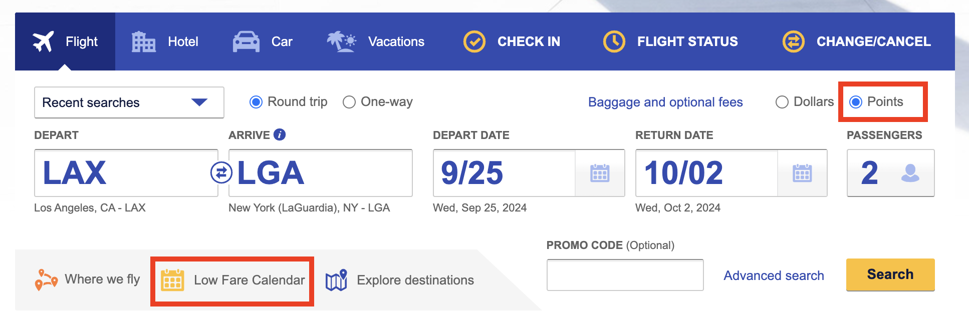This screenshot has height=318, width=969.
Task: Click the Hotel building icon
Action: coord(142,41)
